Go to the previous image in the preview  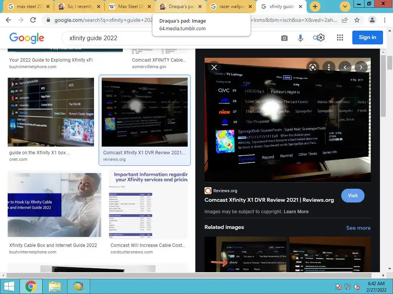[x=345, y=67]
